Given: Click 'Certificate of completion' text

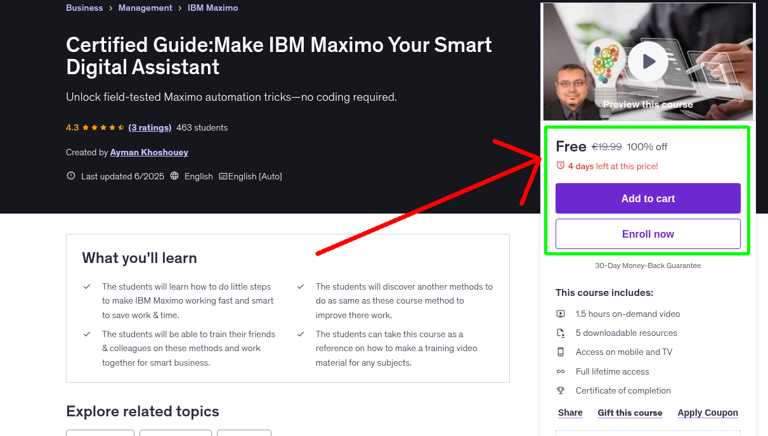Looking at the screenshot, I should [623, 390].
